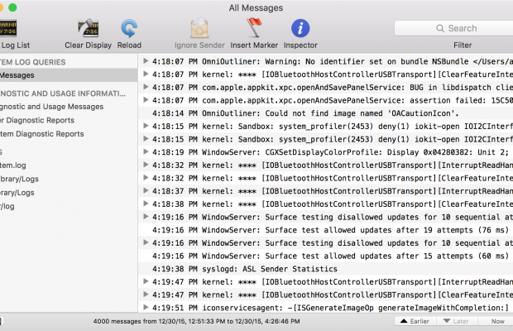Click the Ignore Sender toolbar icon
Image resolution: width=513 pixels, height=331 pixels.
199,30
